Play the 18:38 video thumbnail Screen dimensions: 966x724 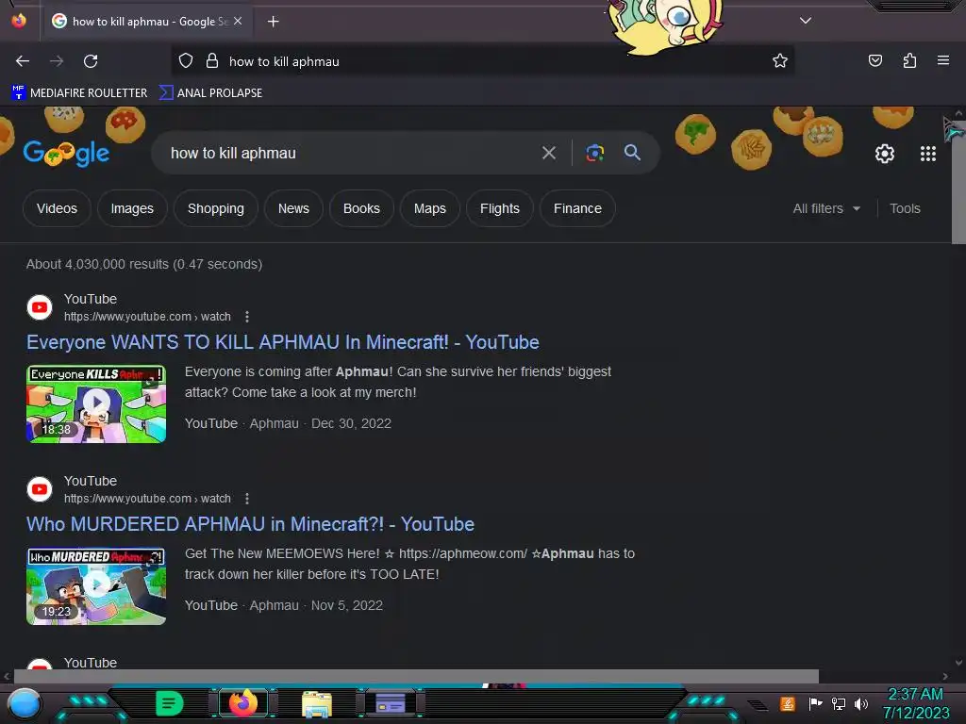coord(96,403)
